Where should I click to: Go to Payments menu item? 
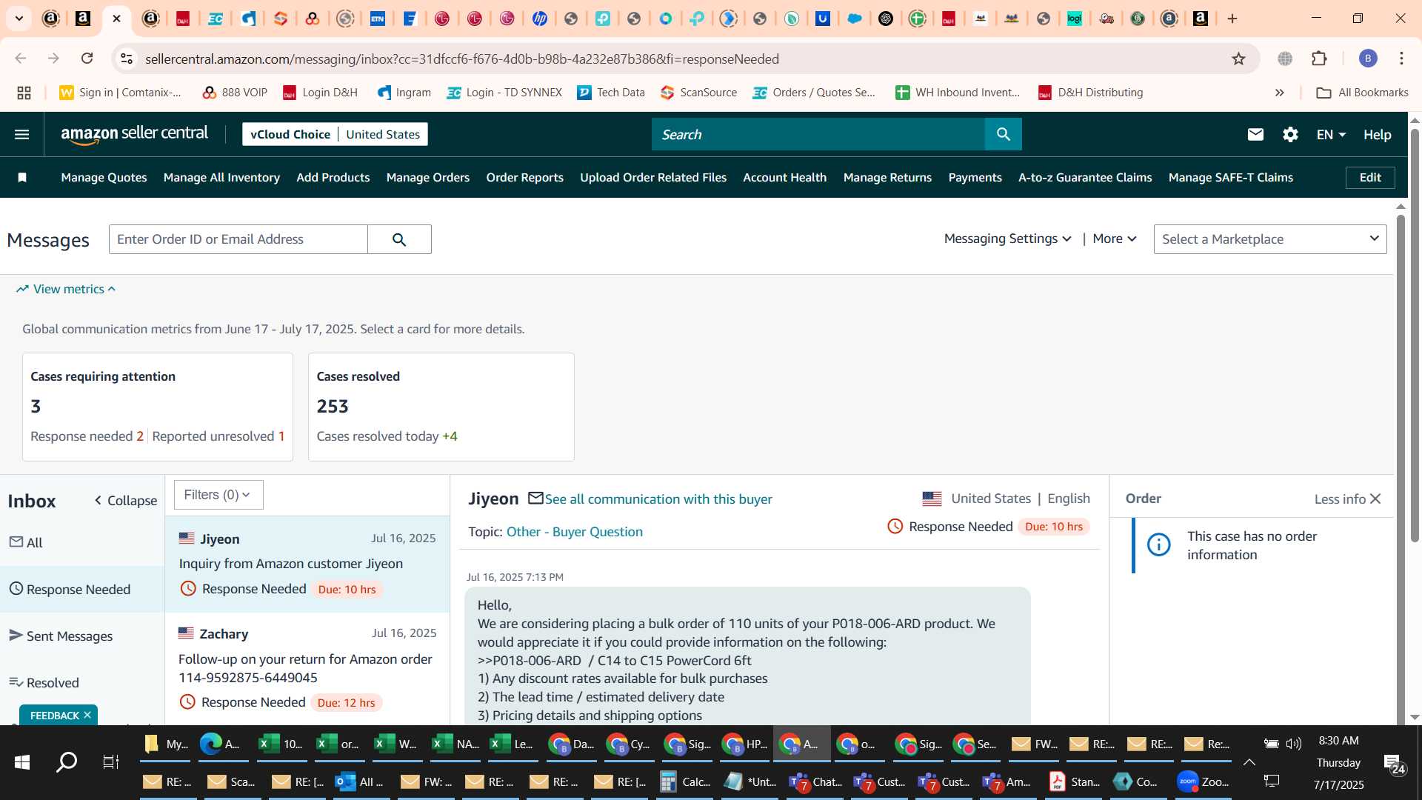[975, 177]
